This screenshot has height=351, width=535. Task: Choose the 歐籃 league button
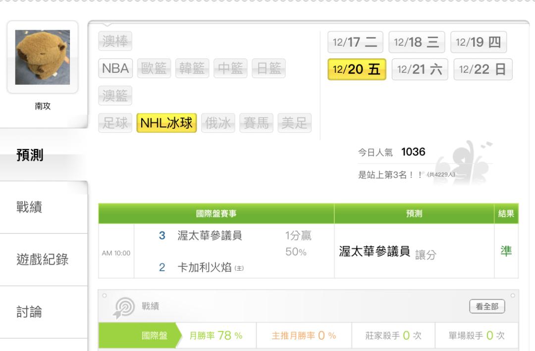click(x=154, y=68)
